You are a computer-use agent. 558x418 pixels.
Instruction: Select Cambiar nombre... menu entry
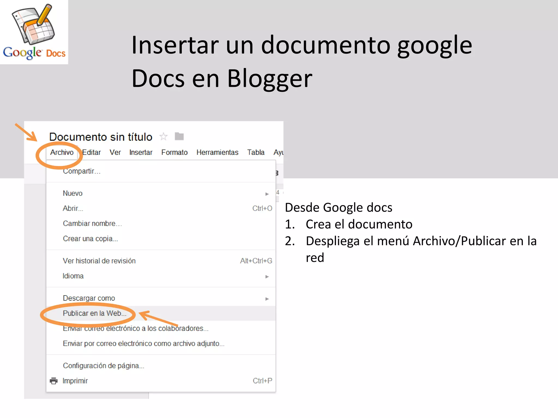coord(161,223)
